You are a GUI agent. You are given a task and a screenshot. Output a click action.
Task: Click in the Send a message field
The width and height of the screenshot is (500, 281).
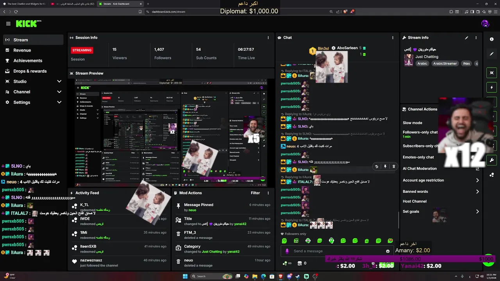tap(337, 251)
